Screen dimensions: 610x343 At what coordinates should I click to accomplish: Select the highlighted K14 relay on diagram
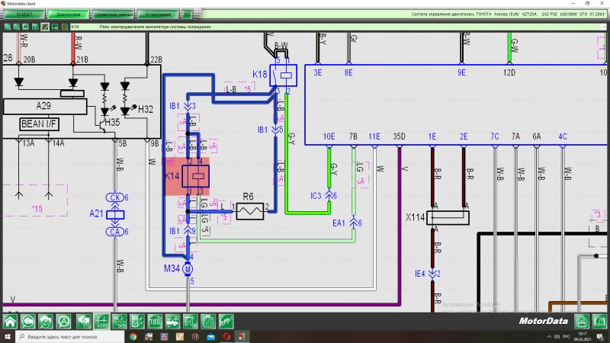pyautogui.click(x=195, y=175)
